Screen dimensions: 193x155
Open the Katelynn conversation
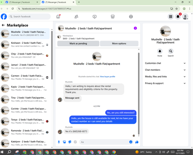coord(25,143)
